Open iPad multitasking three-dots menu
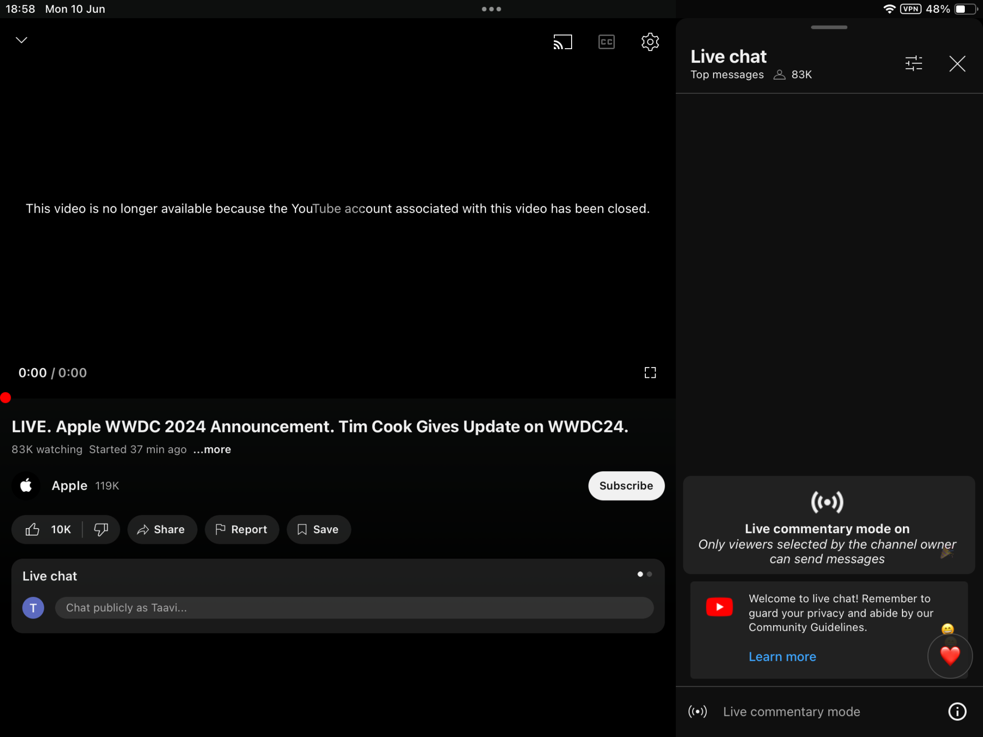983x737 pixels. [491, 9]
